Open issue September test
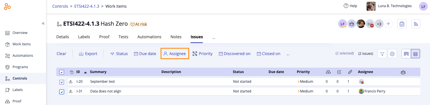The image size is (430, 105). [102, 82]
